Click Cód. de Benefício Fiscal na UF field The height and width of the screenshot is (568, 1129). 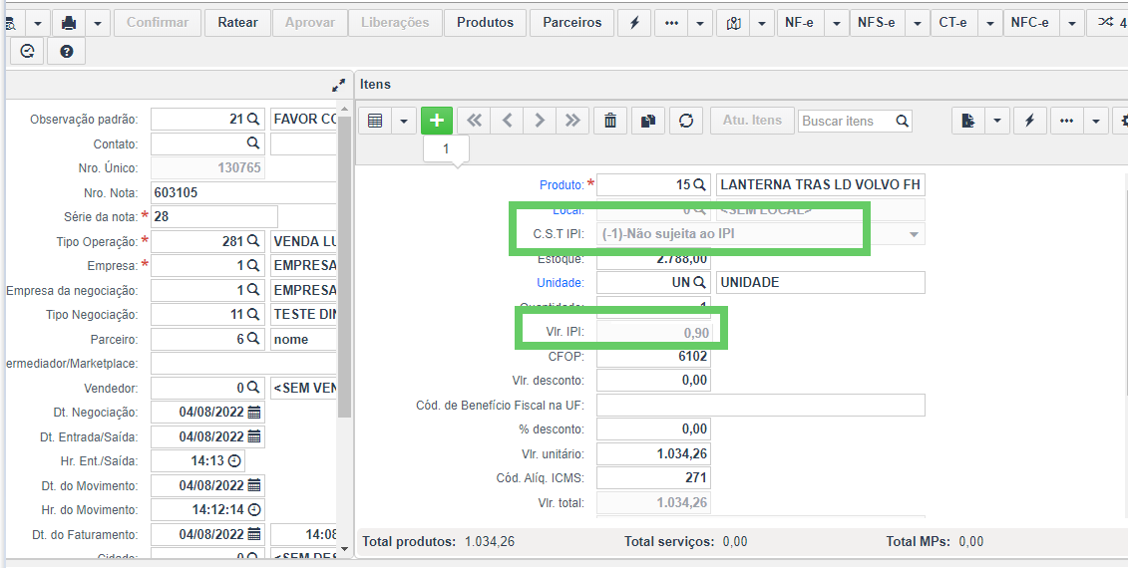tap(761, 405)
